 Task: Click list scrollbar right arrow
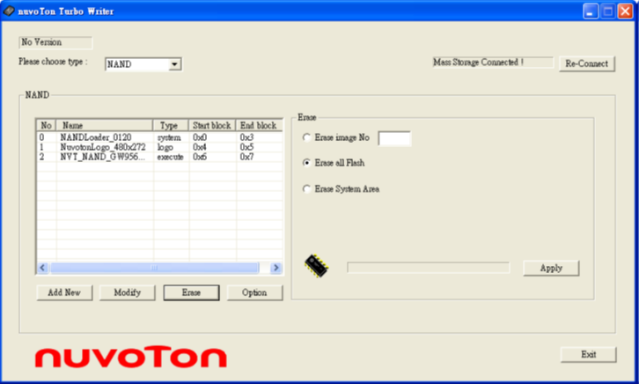[x=275, y=268]
